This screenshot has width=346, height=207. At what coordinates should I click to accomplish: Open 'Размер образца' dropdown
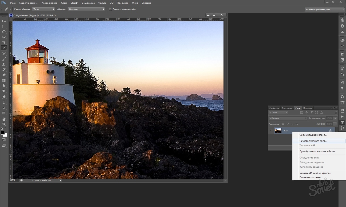point(43,9)
